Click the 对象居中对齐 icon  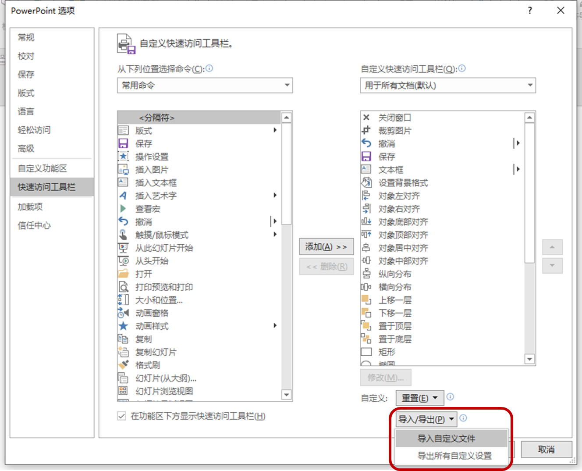[x=366, y=248]
